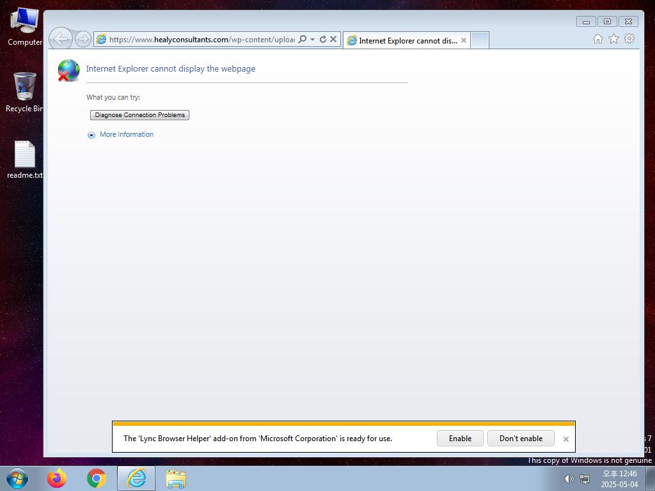Viewport: 655px width, 491px height.
Task: Open Windows Explorer from the taskbar
Action: 176,479
